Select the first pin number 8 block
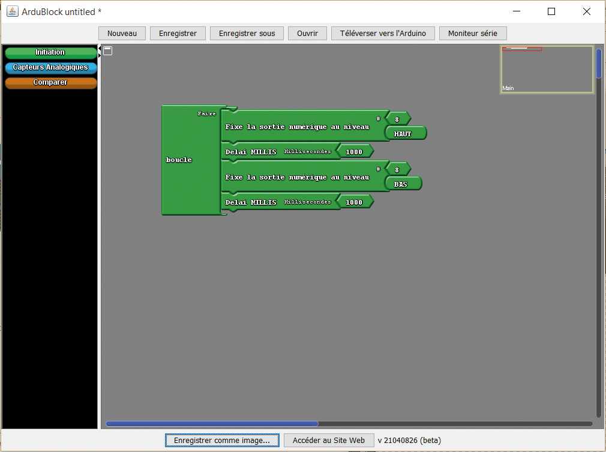This screenshot has height=452, width=606. coord(398,118)
